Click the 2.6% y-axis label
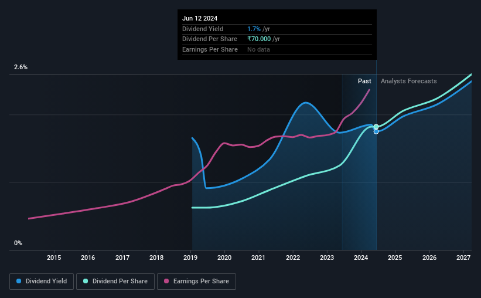The image size is (481, 298). (x=21, y=67)
